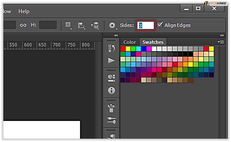Screen dimensions: 231x142
Task: Switch to the Swatches tab
Action: point(153,42)
